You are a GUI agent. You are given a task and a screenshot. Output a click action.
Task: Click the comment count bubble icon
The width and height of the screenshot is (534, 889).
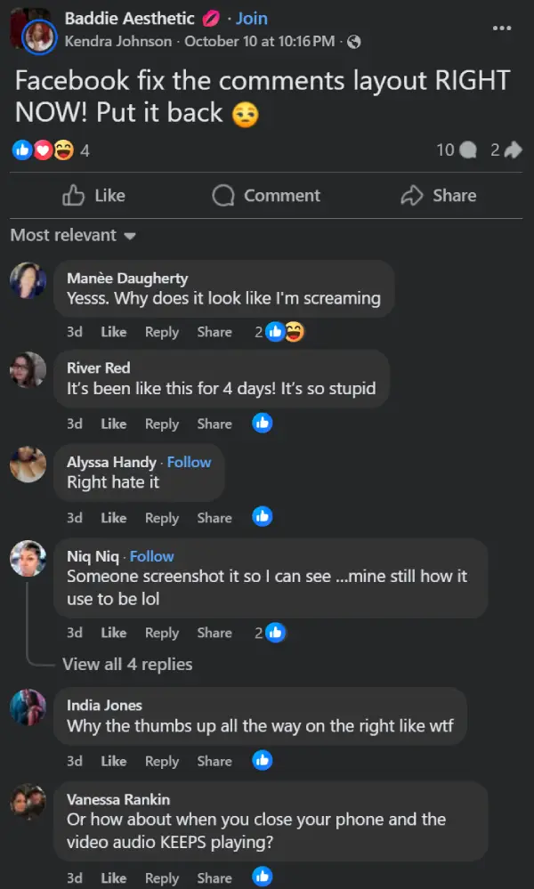[x=468, y=150]
